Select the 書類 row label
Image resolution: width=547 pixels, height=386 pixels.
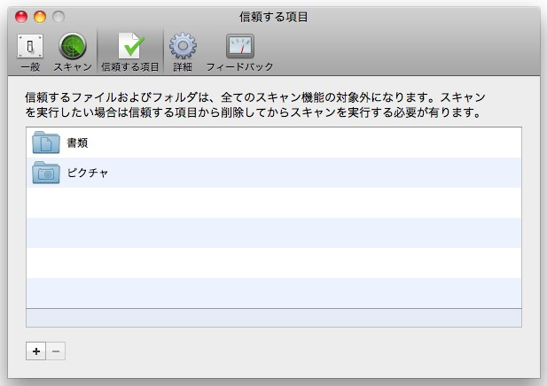click(x=77, y=143)
